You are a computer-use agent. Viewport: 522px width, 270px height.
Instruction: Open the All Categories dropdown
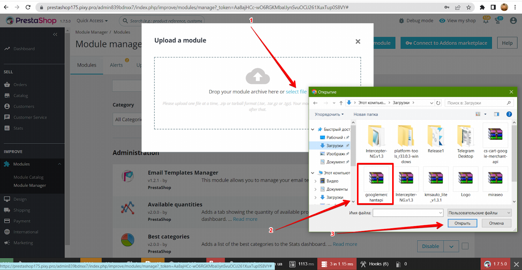tap(128, 119)
